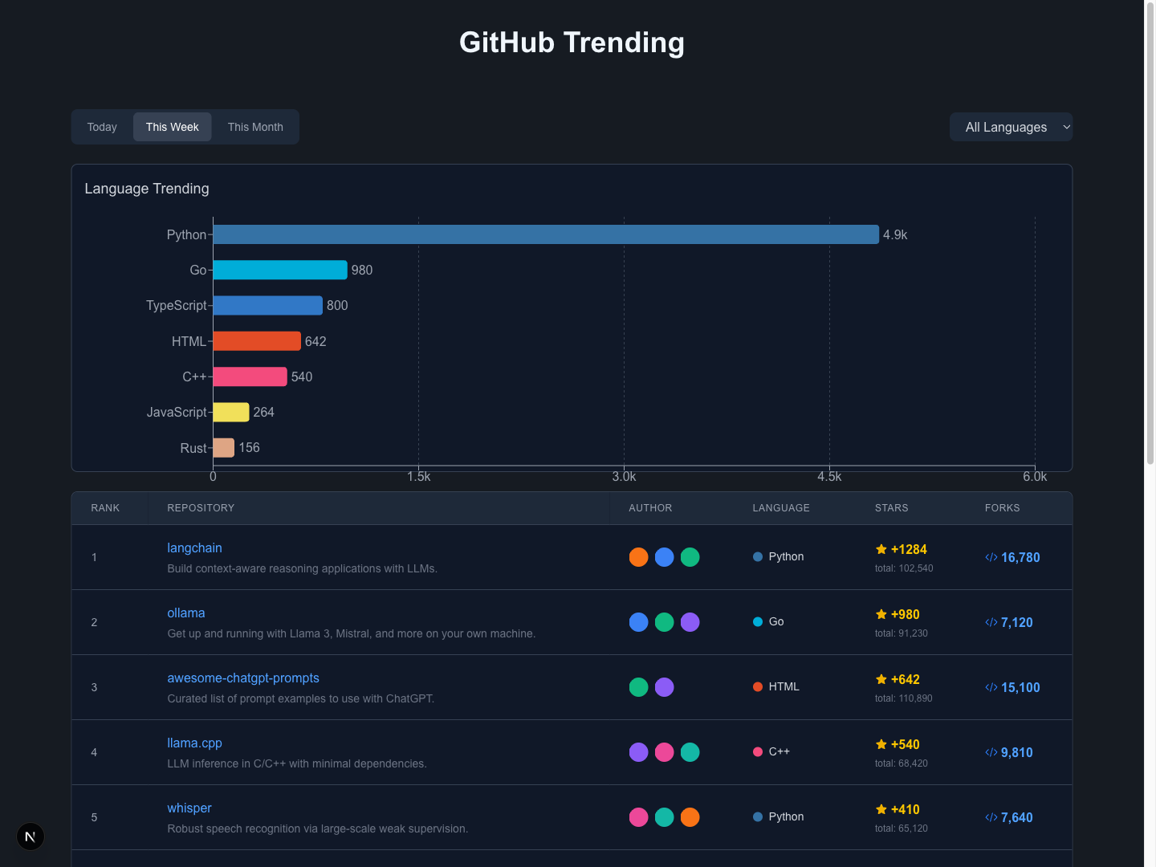
Task: Click the star icon beside +540
Action: pos(881,744)
